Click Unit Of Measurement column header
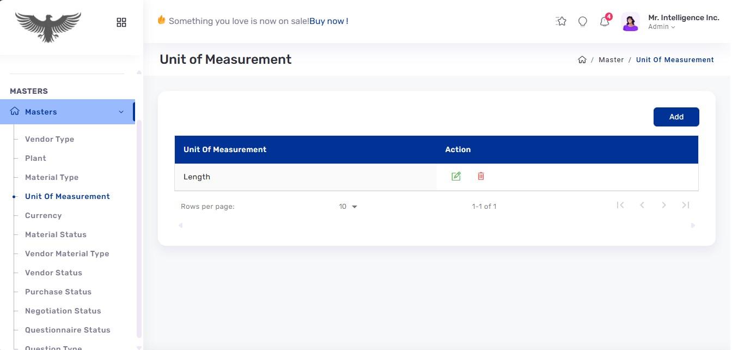This screenshot has height=350, width=732. 225,149
